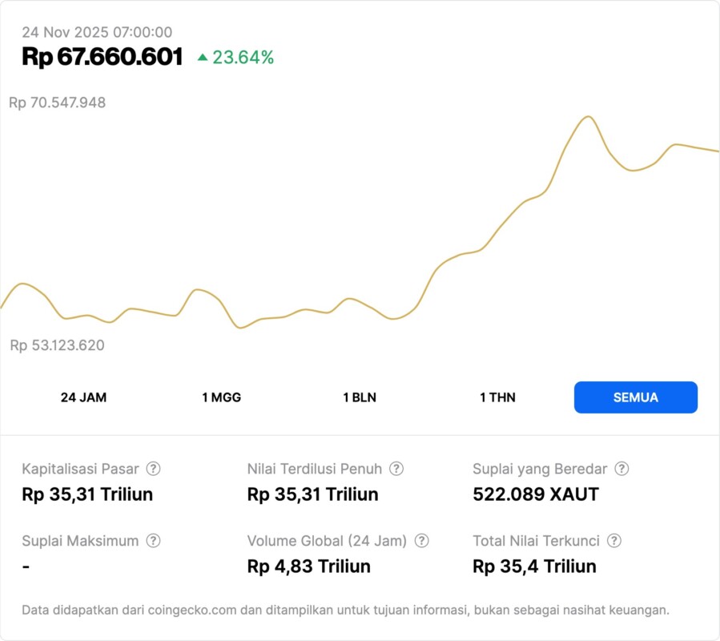Image resolution: width=720 pixels, height=641 pixels.
Task: Click the Nilai Terdilusi Penuh info icon
Action: (x=396, y=469)
